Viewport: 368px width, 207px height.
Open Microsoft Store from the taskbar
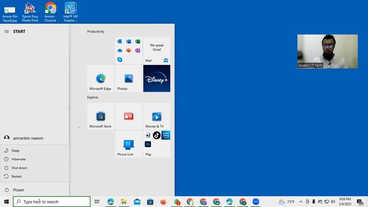(x=150, y=202)
